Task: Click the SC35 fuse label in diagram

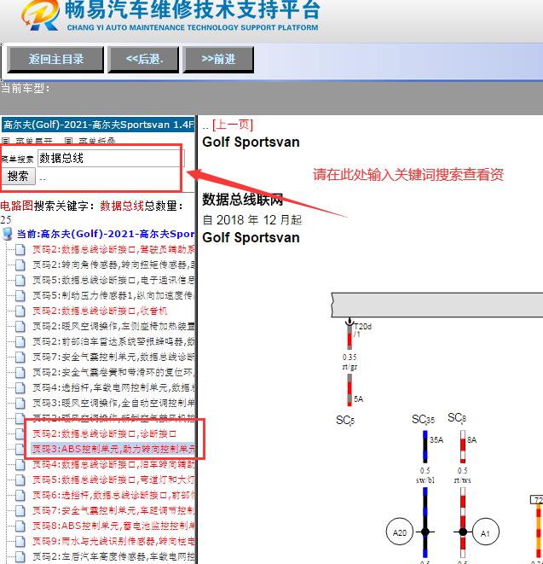Action: click(423, 419)
